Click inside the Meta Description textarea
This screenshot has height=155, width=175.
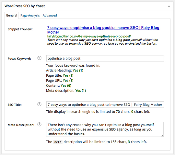coord(105,129)
